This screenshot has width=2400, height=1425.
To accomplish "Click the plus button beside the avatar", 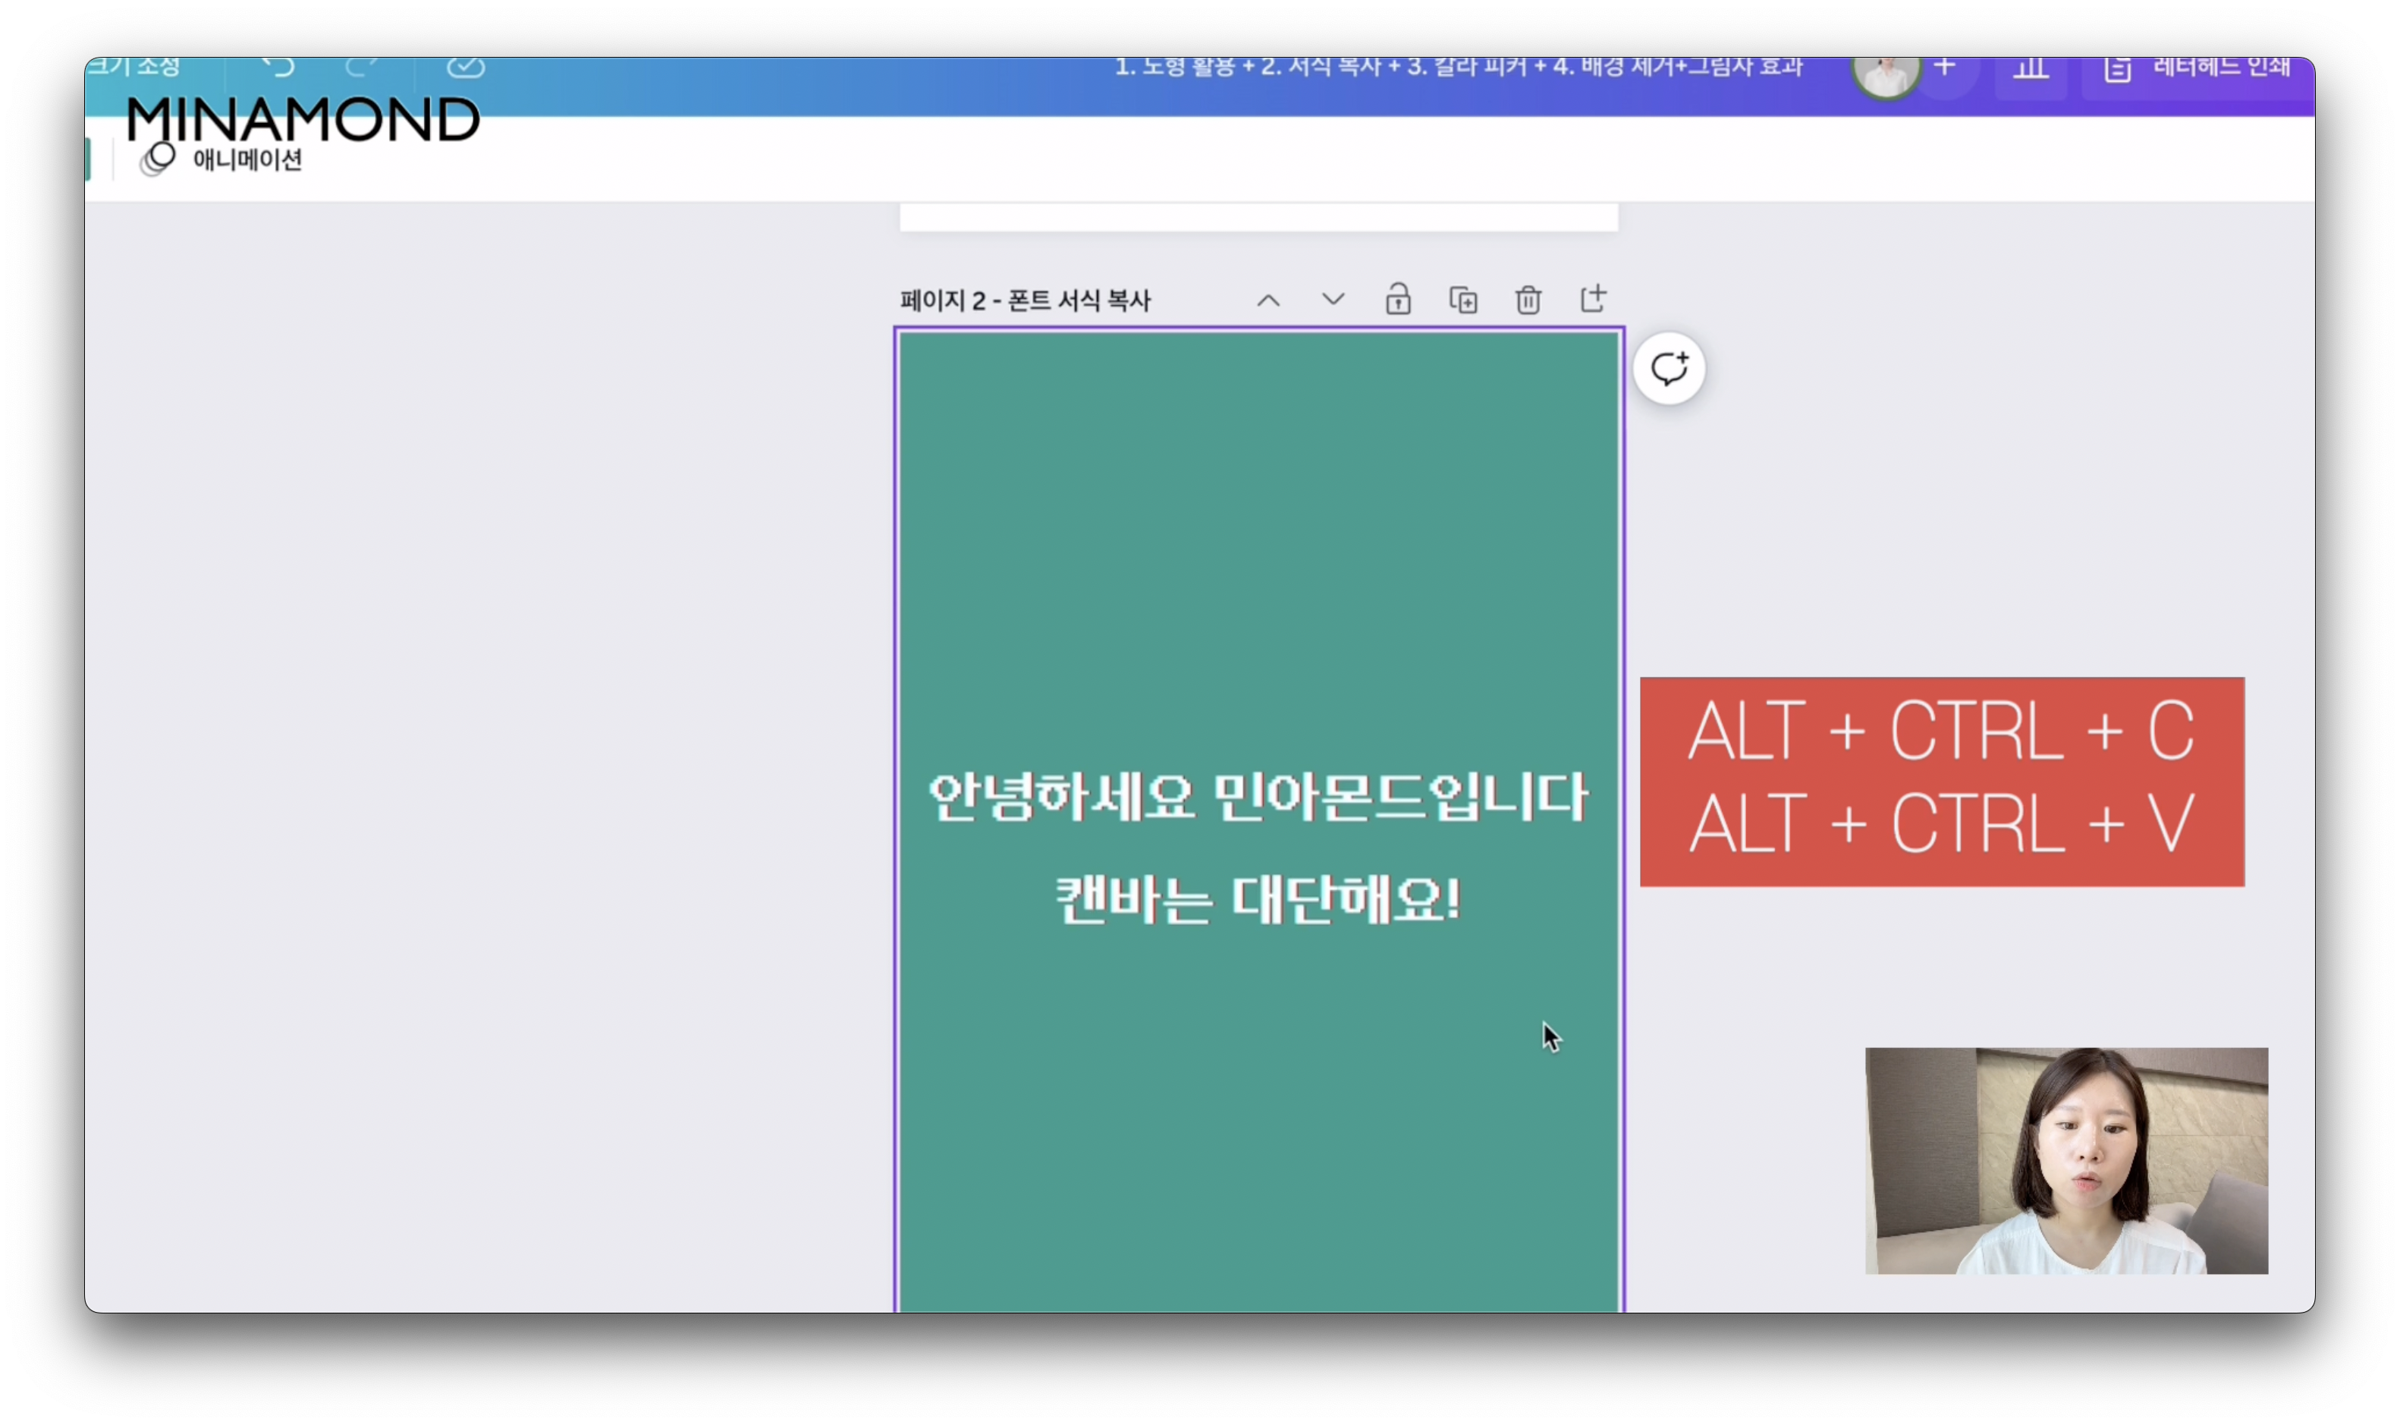I will click(x=1945, y=69).
